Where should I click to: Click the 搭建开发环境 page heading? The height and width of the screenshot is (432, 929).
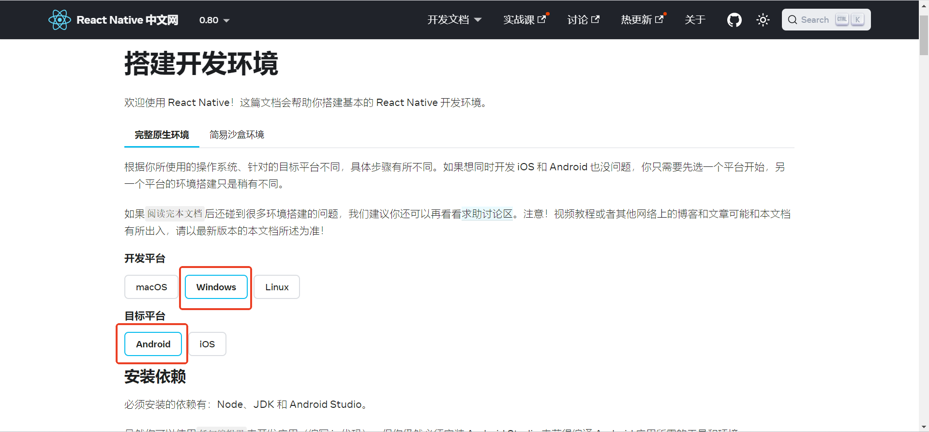click(201, 63)
